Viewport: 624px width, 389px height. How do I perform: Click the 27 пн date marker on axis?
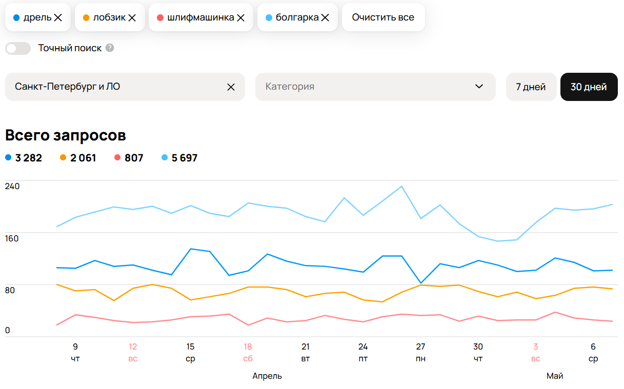click(420, 353)
